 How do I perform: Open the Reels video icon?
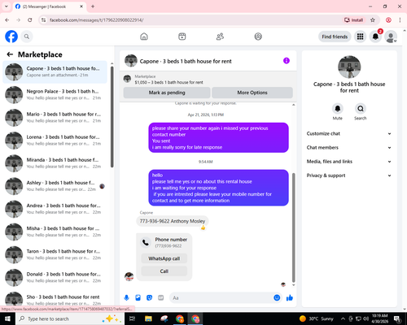(182, 37)
